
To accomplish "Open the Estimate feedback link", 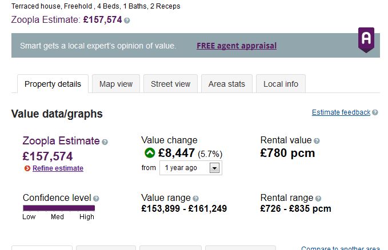I will pos(341,112).
